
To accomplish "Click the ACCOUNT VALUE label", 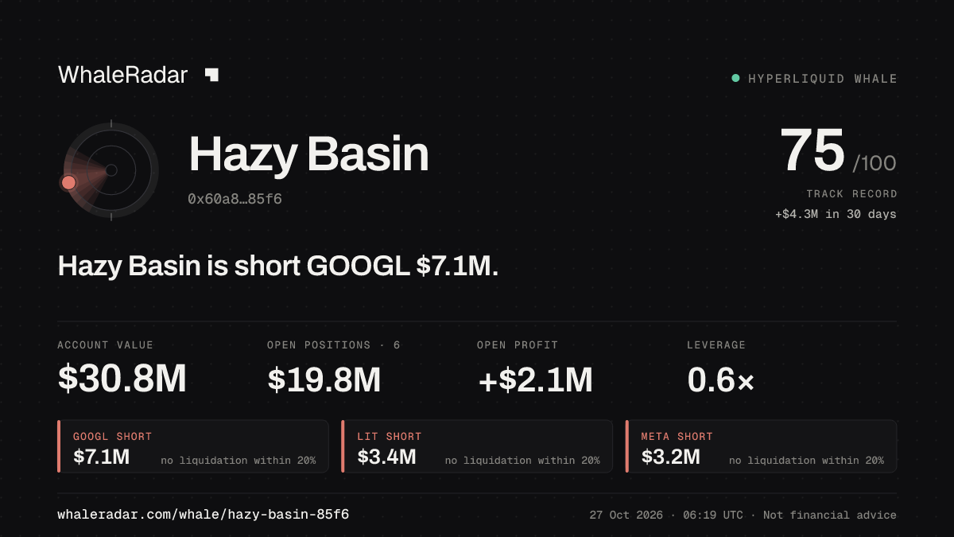I will click(106, 345).
